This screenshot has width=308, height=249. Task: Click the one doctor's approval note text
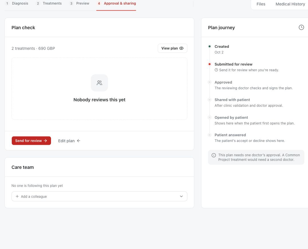tap(259, 157)
